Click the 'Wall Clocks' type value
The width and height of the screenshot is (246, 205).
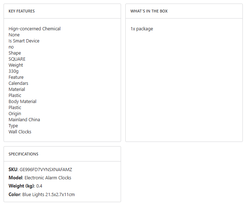click(x=20, y=132)
